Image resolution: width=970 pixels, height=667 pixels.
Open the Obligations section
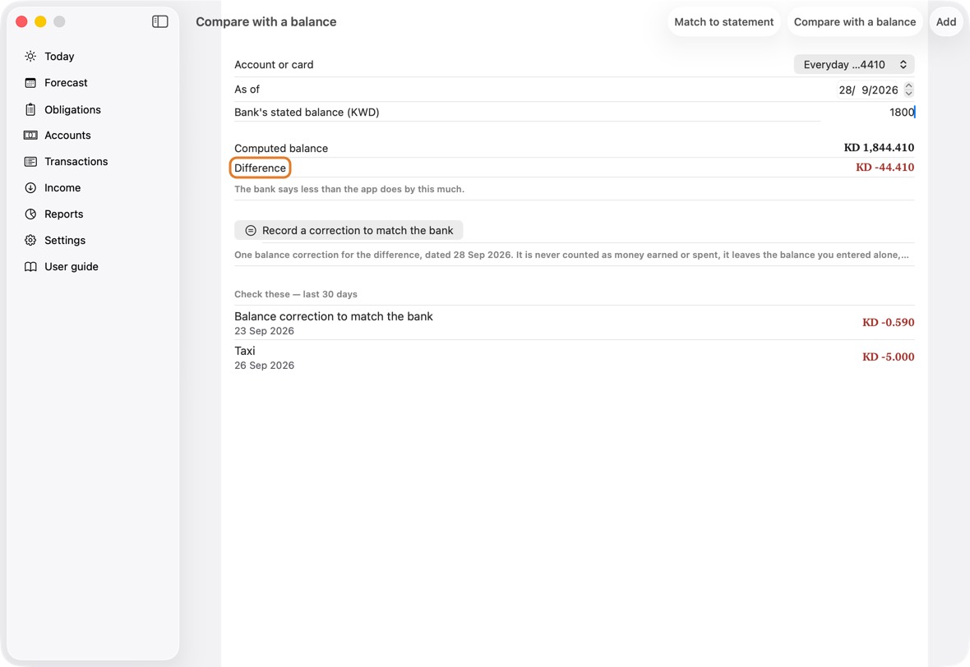coord(72,109)
